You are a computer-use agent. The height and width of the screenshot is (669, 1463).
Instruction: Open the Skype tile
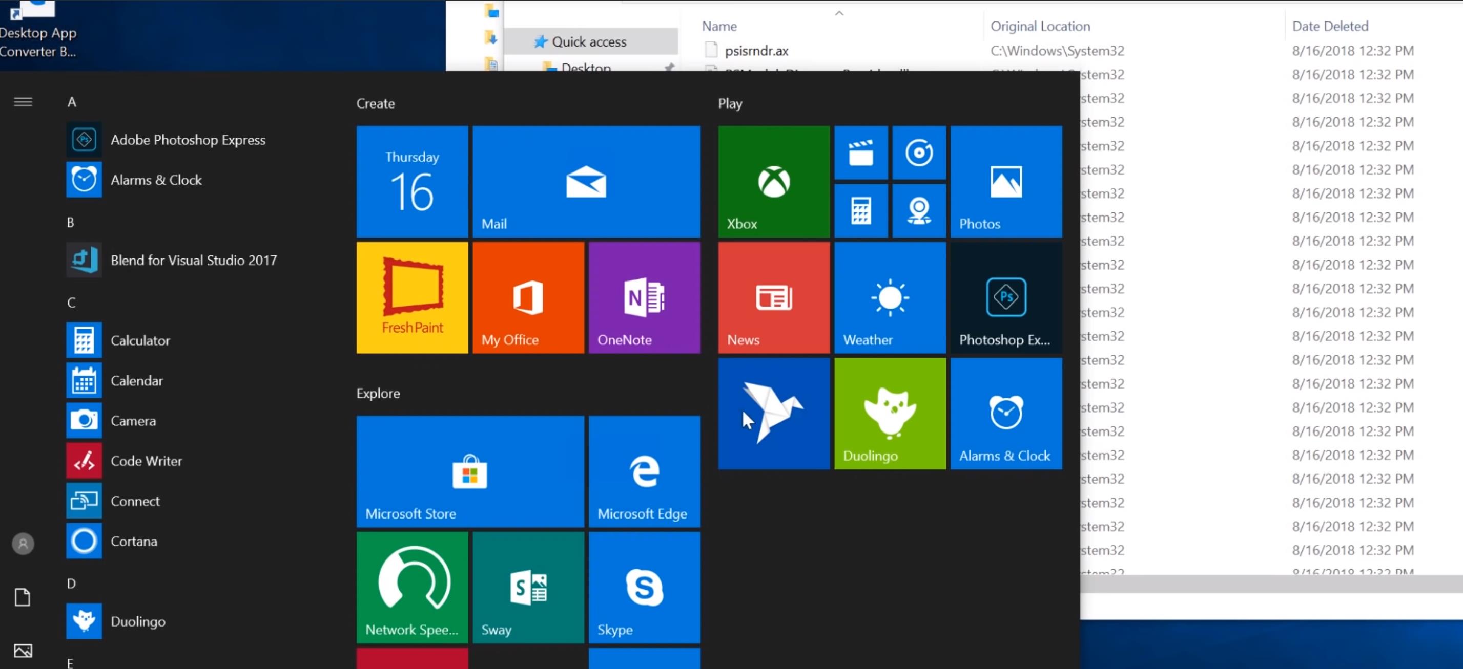click(644, 587)
